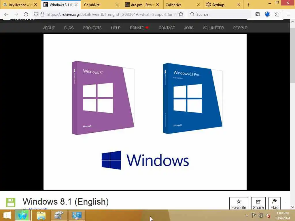Bookmark this page with star icon

[181, 14]
